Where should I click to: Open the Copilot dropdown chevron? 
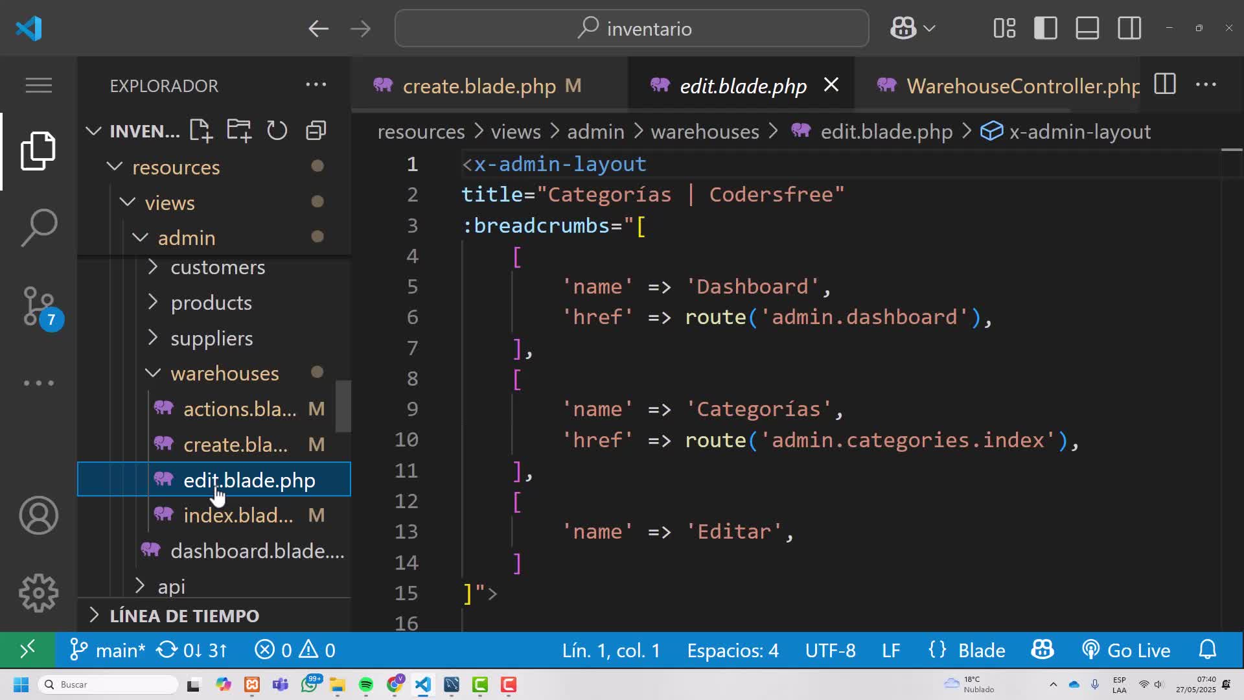tap(929, 29)
